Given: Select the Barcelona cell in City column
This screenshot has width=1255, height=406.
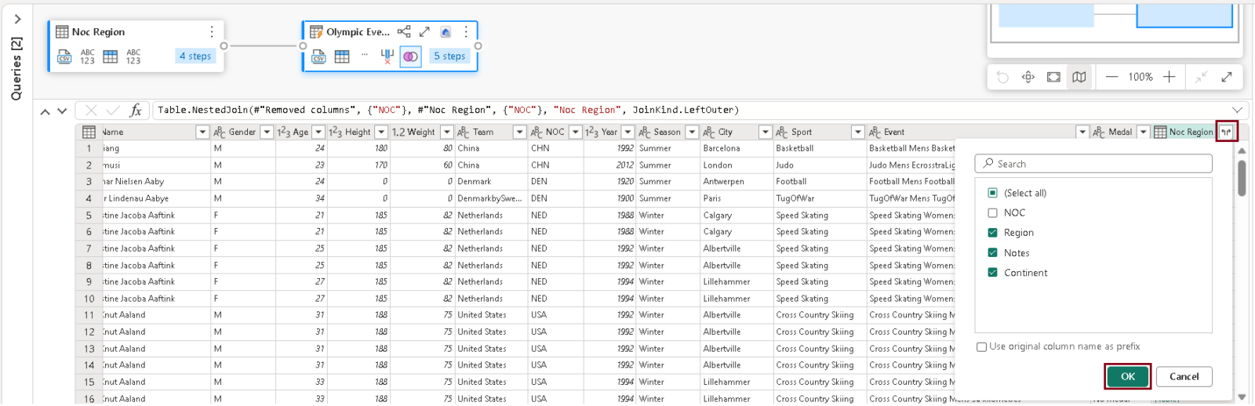Looking at the screenshot, I should (x=736, y=148).
